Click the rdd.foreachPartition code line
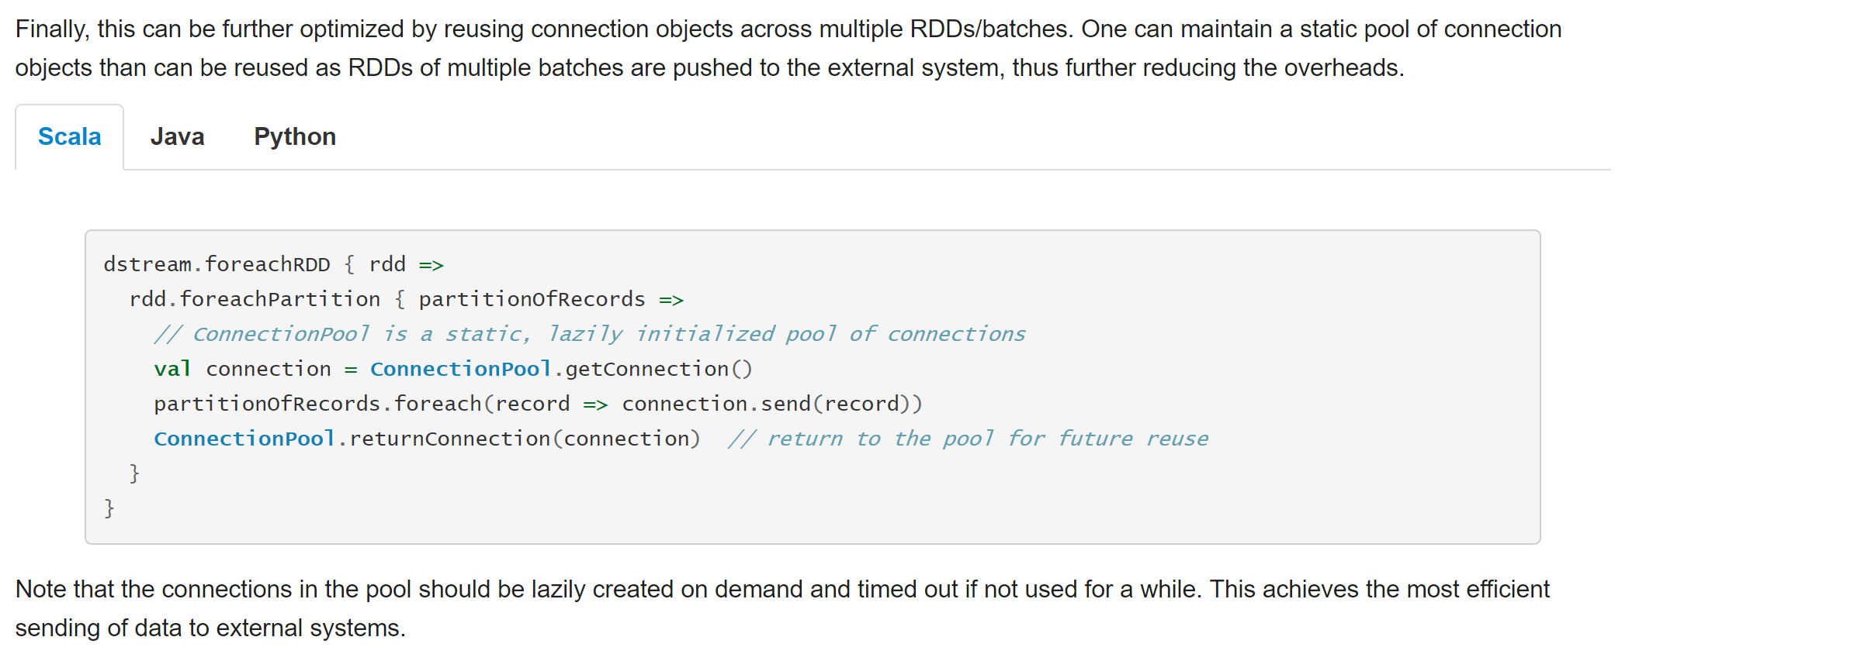 pos(406,300)
